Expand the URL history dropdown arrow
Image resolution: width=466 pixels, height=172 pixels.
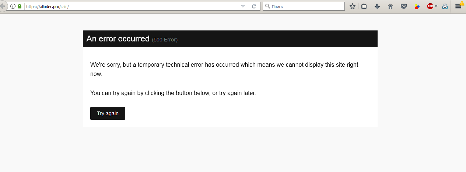(242, 6)
